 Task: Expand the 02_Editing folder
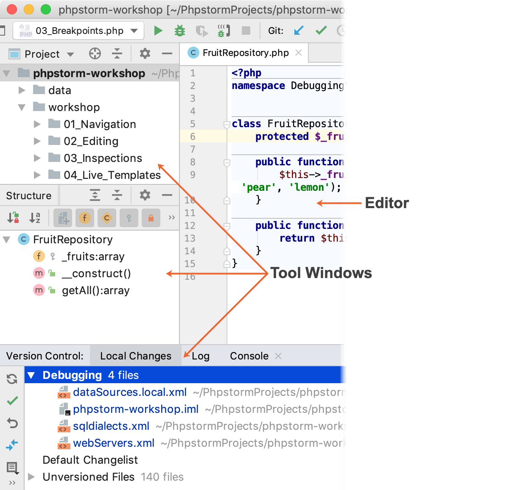coord(37,141)
